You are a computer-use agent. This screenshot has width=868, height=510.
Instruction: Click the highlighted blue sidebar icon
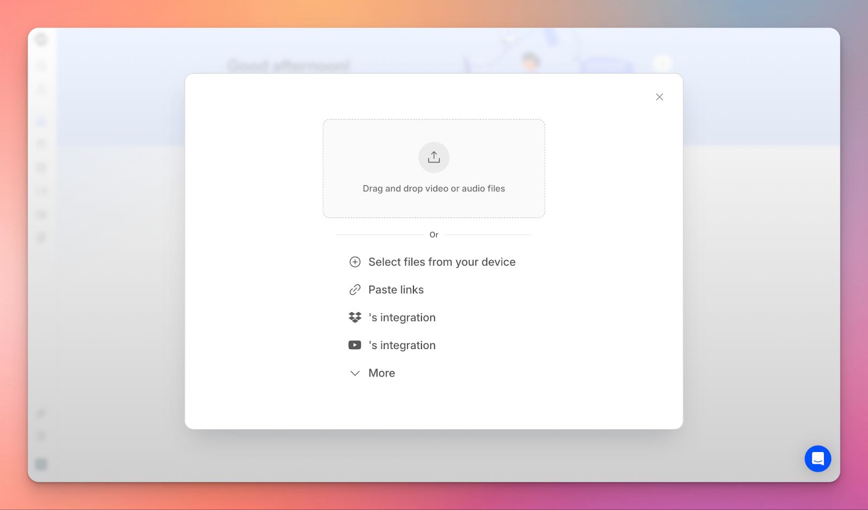click(x=40, y=121)
